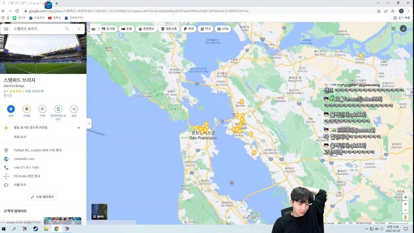Zoom in with the plus button
The width and height of the screenshot is (414, 233).
point(406,204)
